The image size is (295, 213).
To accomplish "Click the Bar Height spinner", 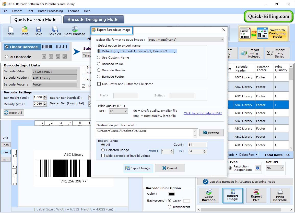I will 45,97.
